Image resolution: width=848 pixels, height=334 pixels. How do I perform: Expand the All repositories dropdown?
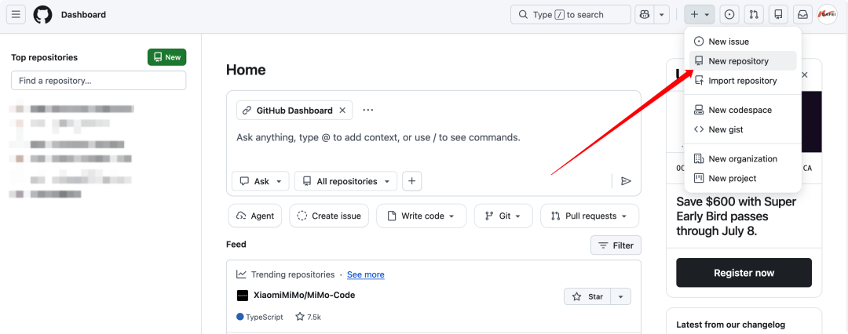pos(345,181)
